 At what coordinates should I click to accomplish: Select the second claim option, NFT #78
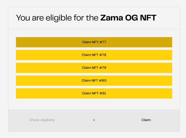click(x=94, y=55)
